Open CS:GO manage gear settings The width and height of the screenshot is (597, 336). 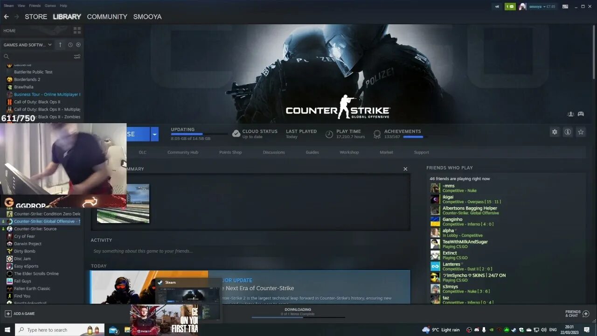555,132
